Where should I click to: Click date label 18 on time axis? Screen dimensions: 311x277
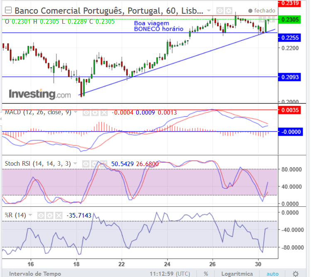76,264
